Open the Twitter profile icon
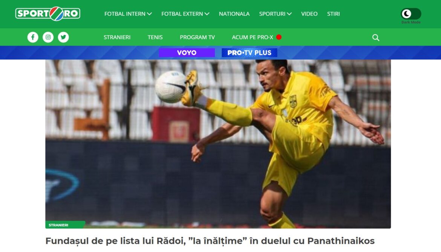Screen dimensions: 441x252 [x=63, y=37]
